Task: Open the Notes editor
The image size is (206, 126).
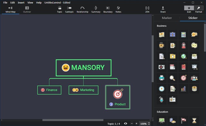Action: click(118, 10)
